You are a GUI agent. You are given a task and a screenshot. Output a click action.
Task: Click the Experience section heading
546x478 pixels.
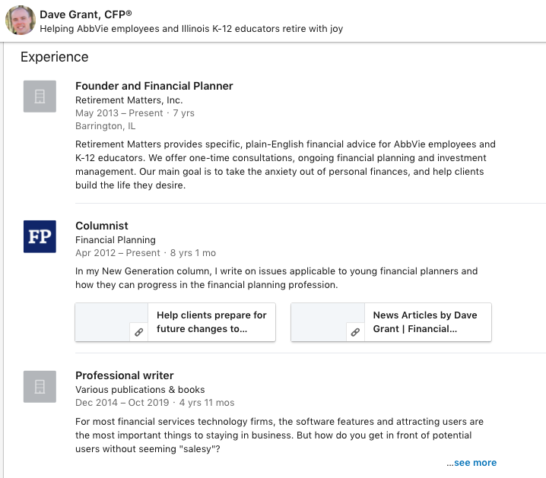pos(54,57)
